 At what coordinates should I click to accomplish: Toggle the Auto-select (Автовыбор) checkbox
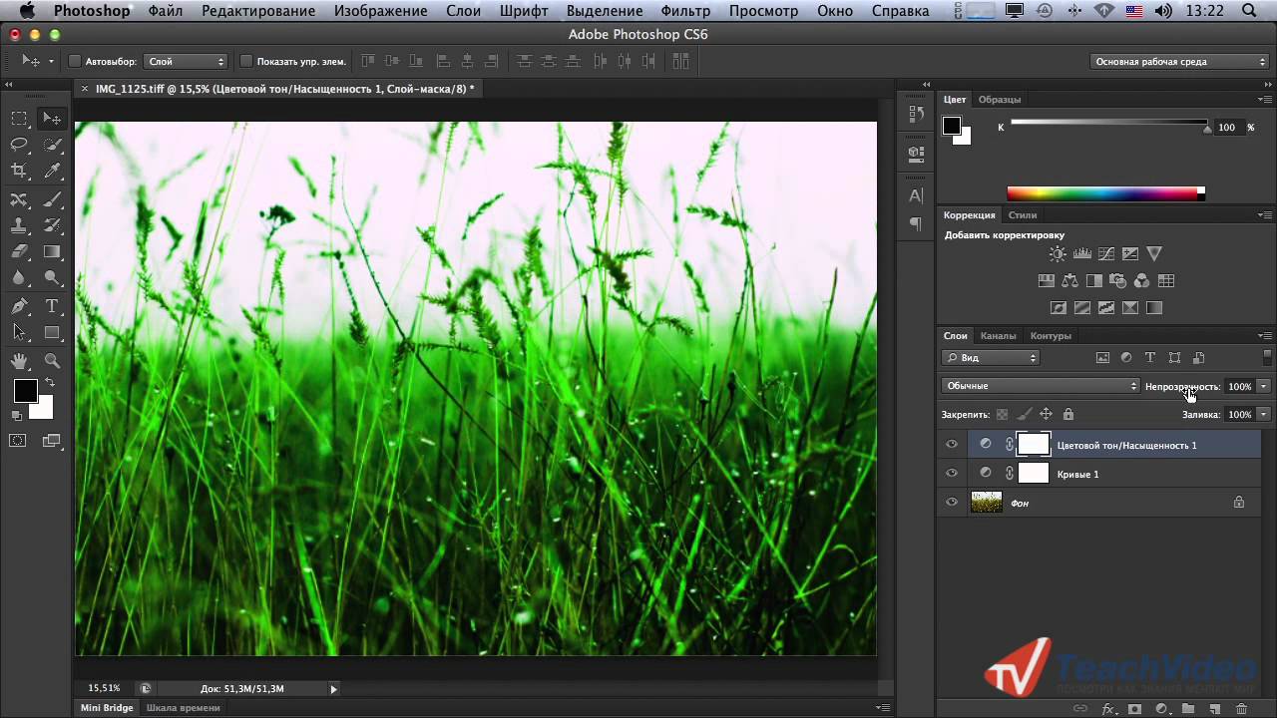tap(75, 61)
